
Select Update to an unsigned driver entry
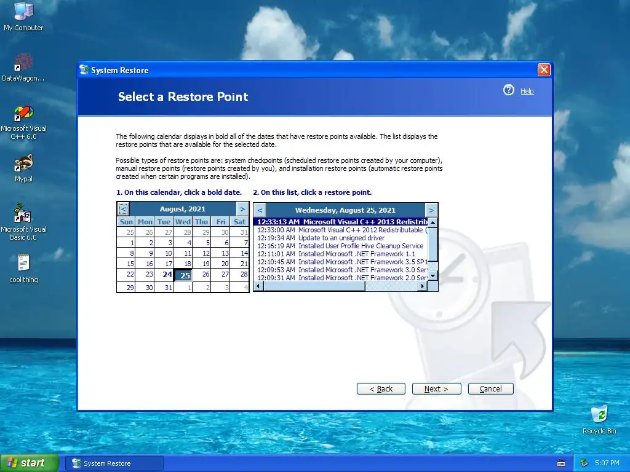coord(341,238)
